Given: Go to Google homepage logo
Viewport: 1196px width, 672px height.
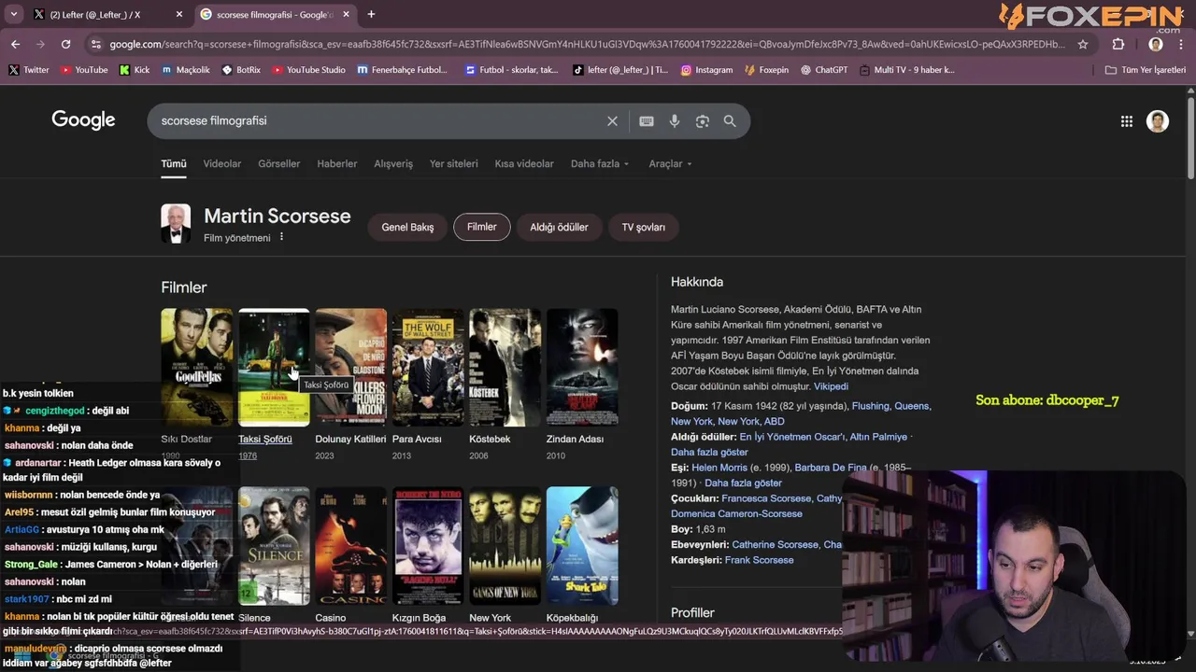Looking at the screenshot, I should click(83, 120).
